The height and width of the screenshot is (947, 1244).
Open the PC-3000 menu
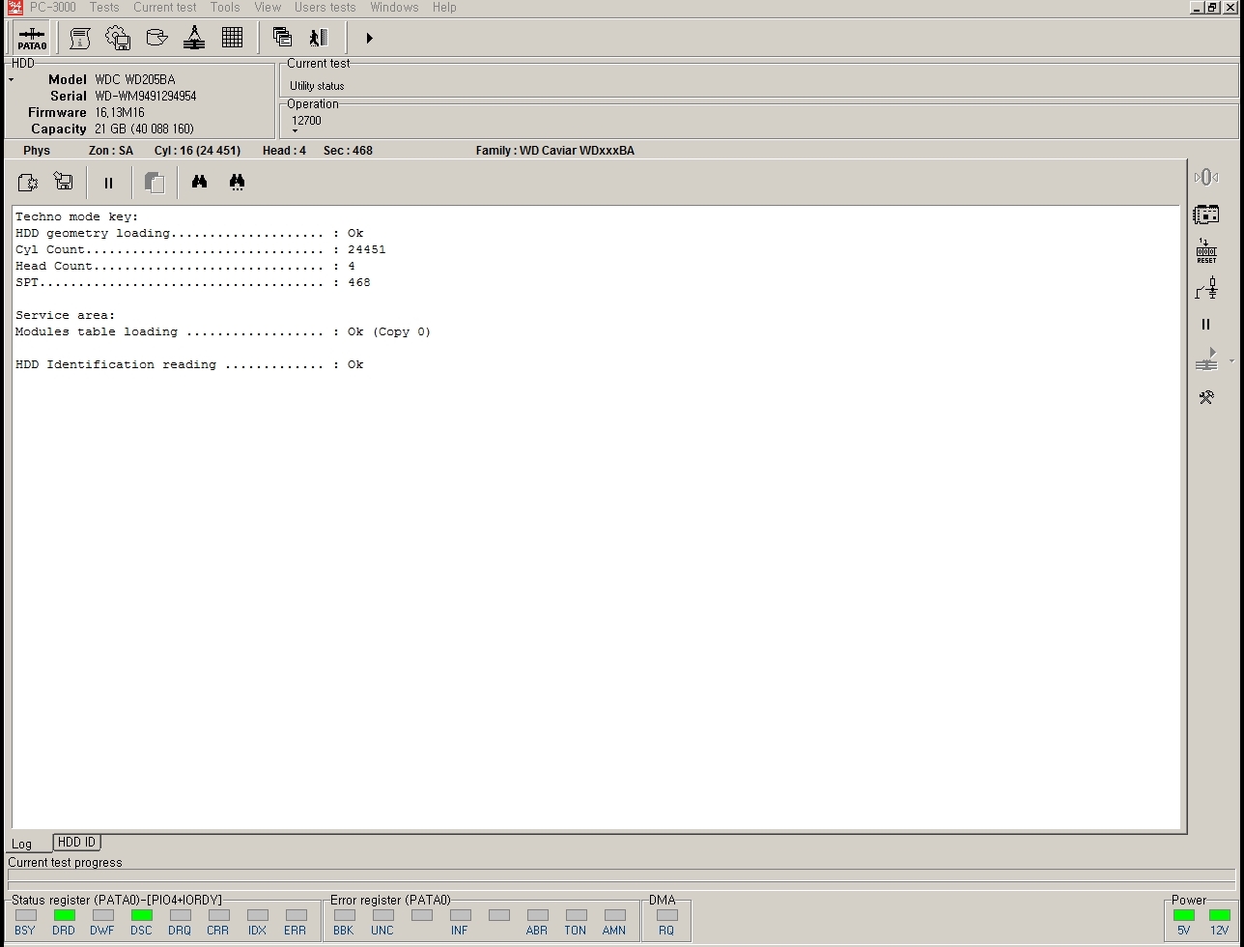52,7
